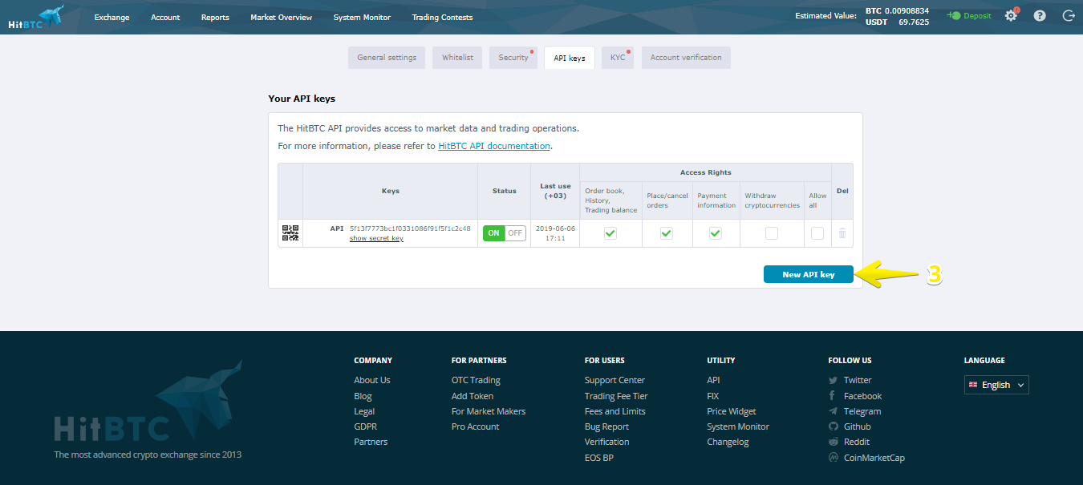The height and width of the screenshot is (485, 1083).
Task: Open the Partners footer link
Action: [371, 442]
